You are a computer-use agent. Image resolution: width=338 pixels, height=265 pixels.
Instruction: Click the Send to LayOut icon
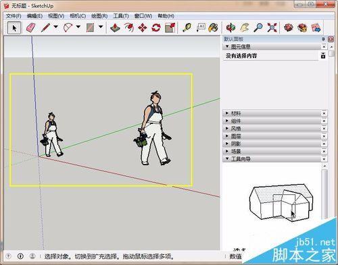[316, 28]
